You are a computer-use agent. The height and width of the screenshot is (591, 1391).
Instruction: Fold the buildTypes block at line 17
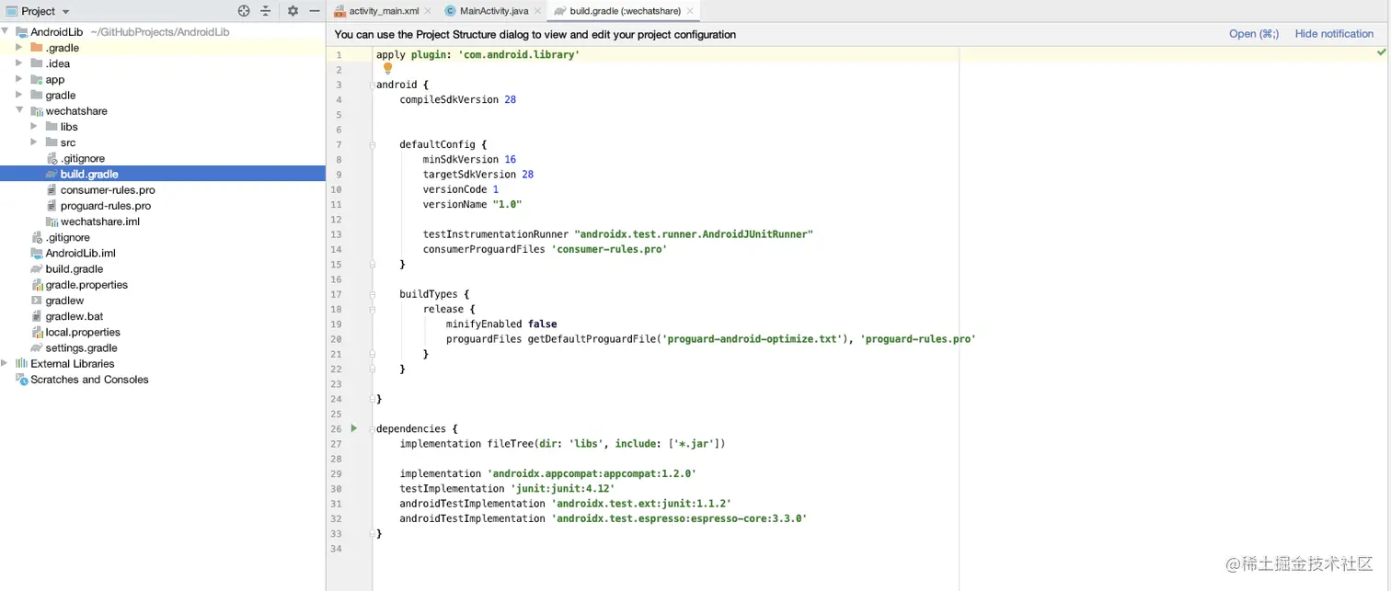pyautogui.click(x=373, y=294)
